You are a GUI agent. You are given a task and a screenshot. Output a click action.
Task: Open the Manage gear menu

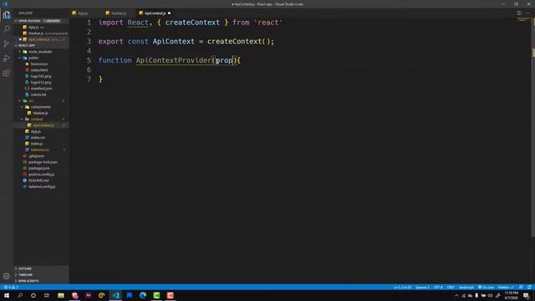point(7,276)
